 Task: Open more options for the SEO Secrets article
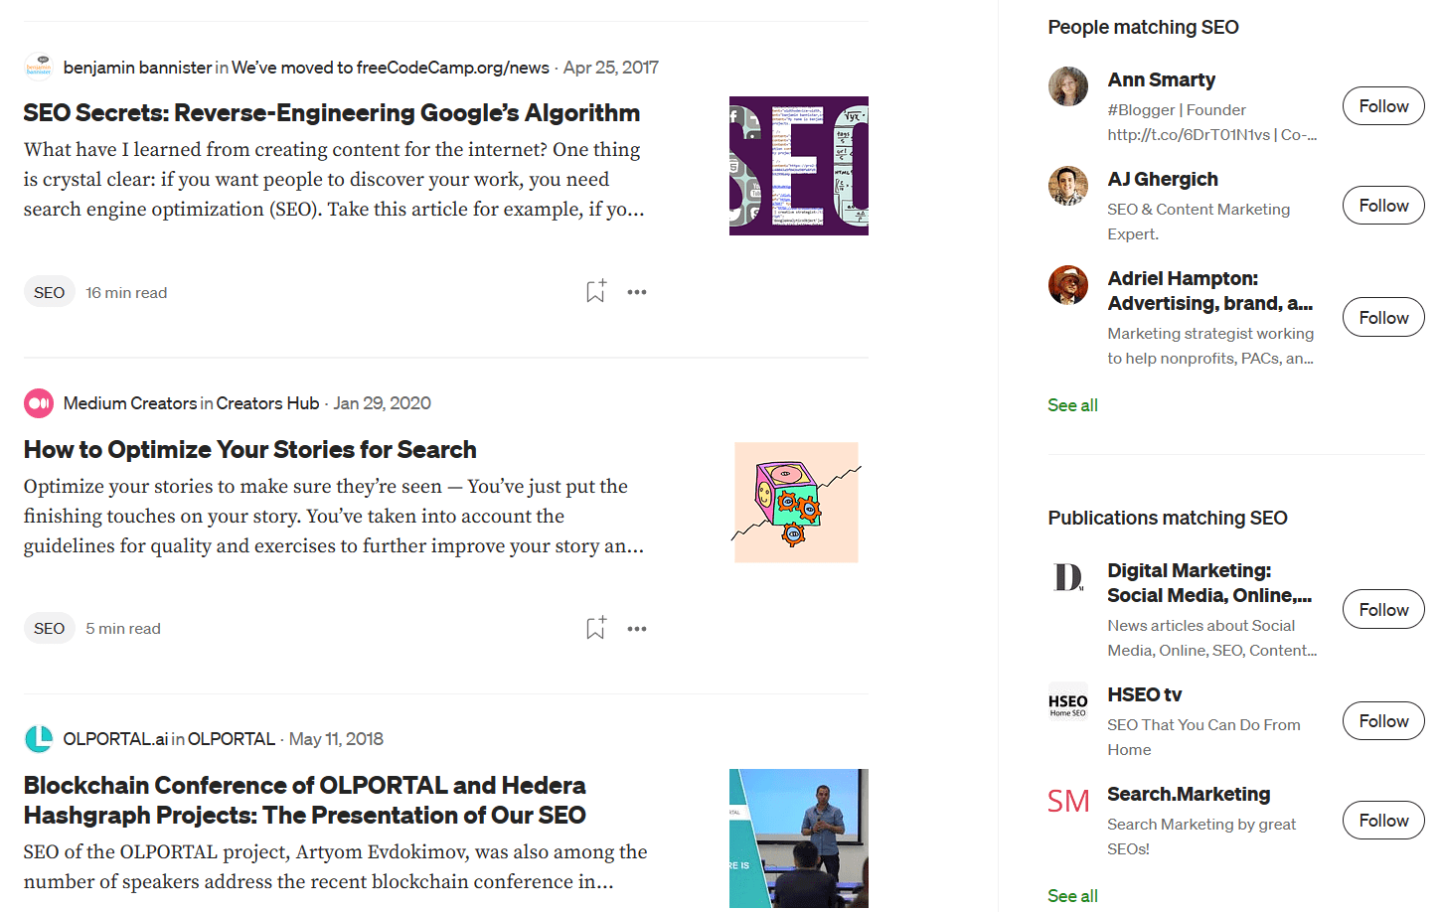pos(637,291)
